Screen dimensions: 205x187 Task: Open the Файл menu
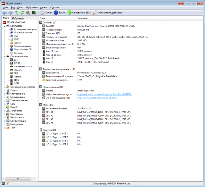5,8
